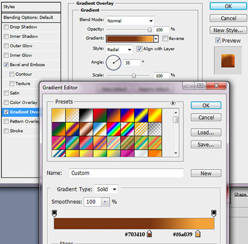This screenshot has height=244, width=248.
Task: Select the orange color stop below bar
Action: point(198,234)
